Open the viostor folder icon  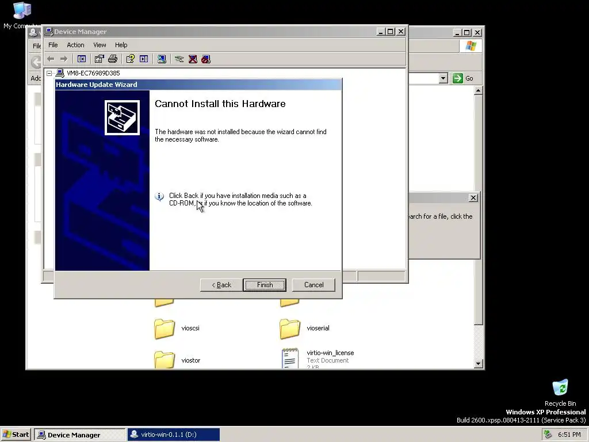click(164, 360)
